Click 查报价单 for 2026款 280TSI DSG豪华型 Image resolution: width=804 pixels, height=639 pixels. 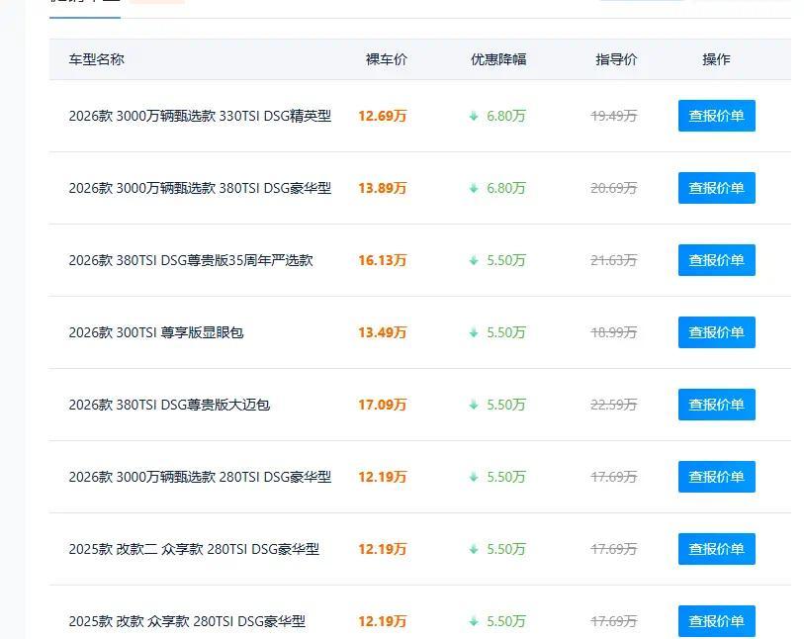pos(716,477)
